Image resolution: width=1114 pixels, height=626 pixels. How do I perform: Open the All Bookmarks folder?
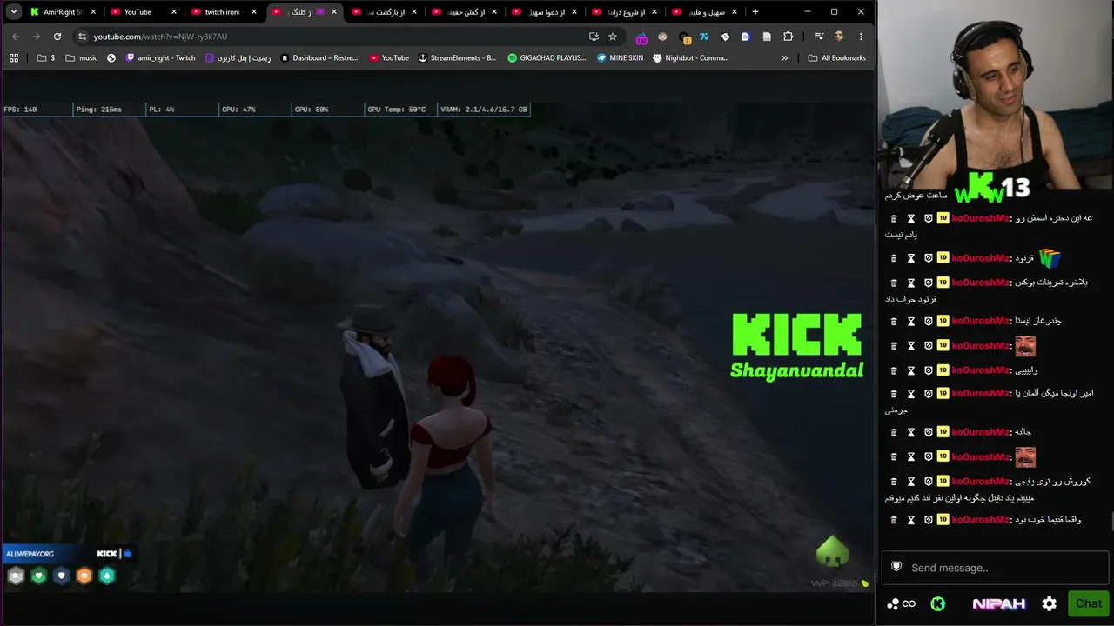[836, 58]
